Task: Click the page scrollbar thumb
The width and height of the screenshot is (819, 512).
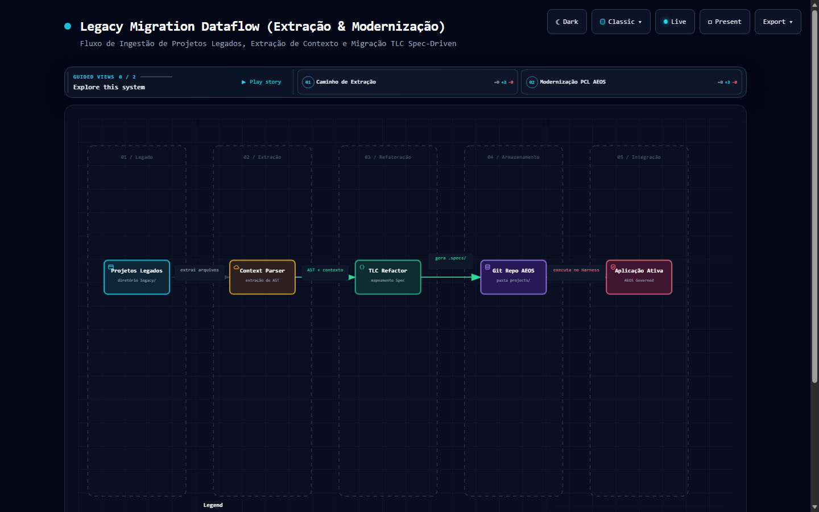Action: 814,196
